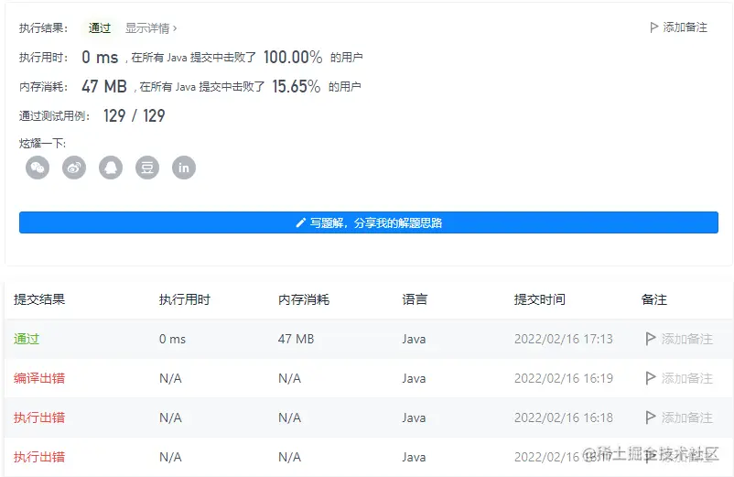This screenshot has width=734, height=477.
Task: Click the 通过 status badge in result summary
Action: click(100, 28)
